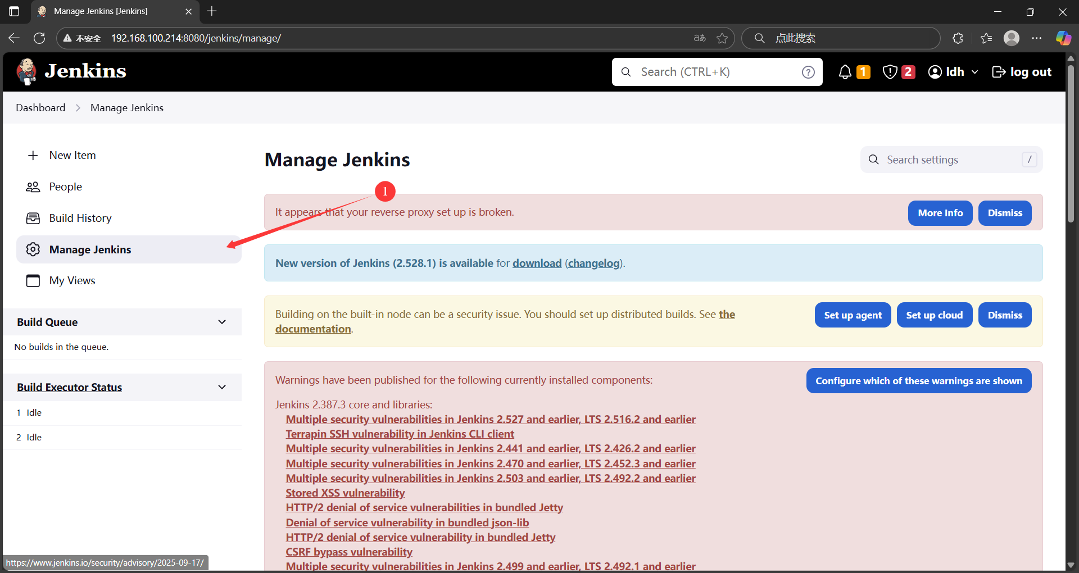
Task: Click the Build History icon
Action: [x=33, y=219]
